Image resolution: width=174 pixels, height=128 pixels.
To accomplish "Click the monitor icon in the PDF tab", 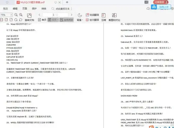I will 56,2.
